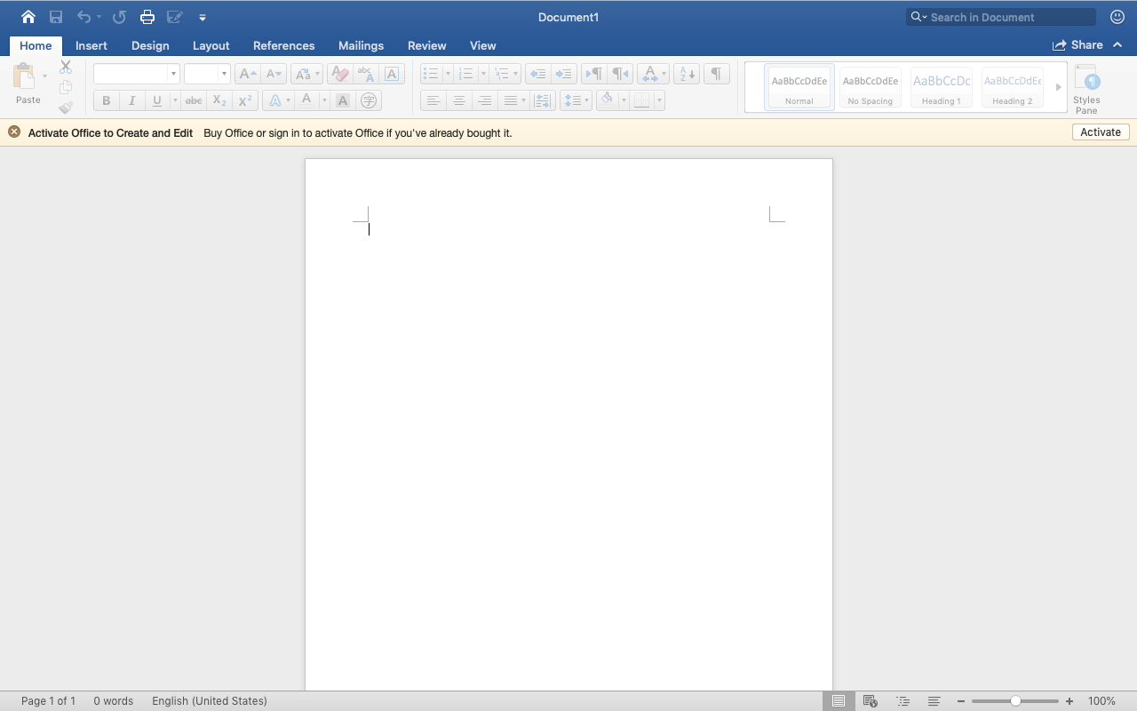Toggle Italic formatting

pyautogui.click(x=131, y=100)
